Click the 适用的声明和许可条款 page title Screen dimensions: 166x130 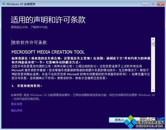click(48, 20)
